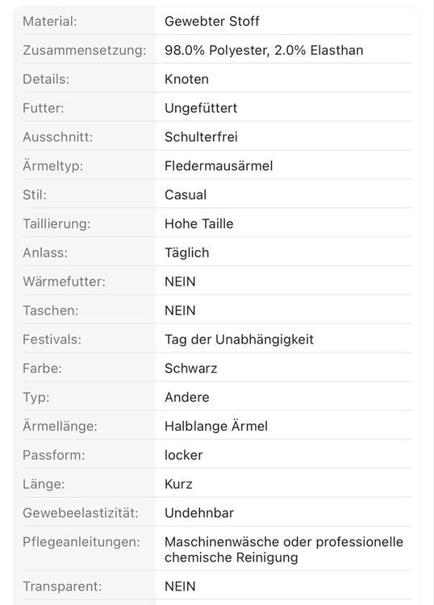Select Tag der Unabhängigkeit text
This screenshot has width=434, height=605.
[x=239, y=340]
